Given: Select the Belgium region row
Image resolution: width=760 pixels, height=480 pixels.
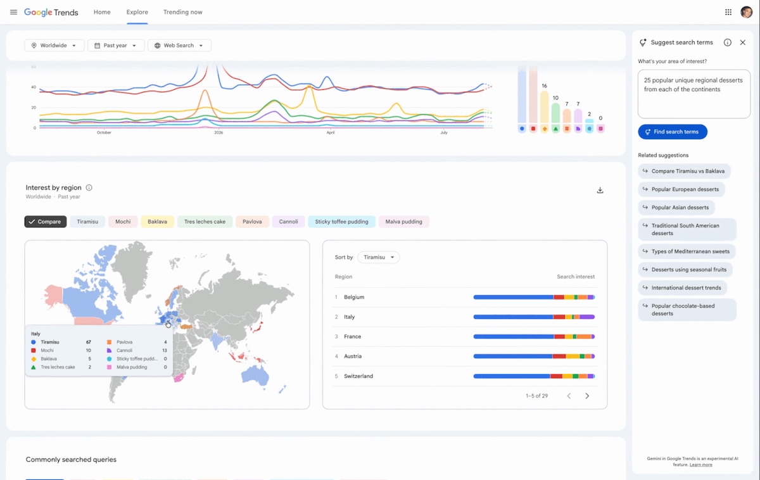Looking at the screenshot, I should 464,297.
